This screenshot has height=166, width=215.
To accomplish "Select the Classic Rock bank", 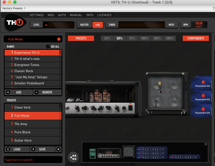I will coord(33,71).
